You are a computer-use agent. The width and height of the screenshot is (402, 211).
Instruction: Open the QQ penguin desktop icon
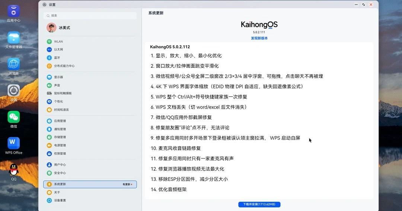click(x=14, y=169)
